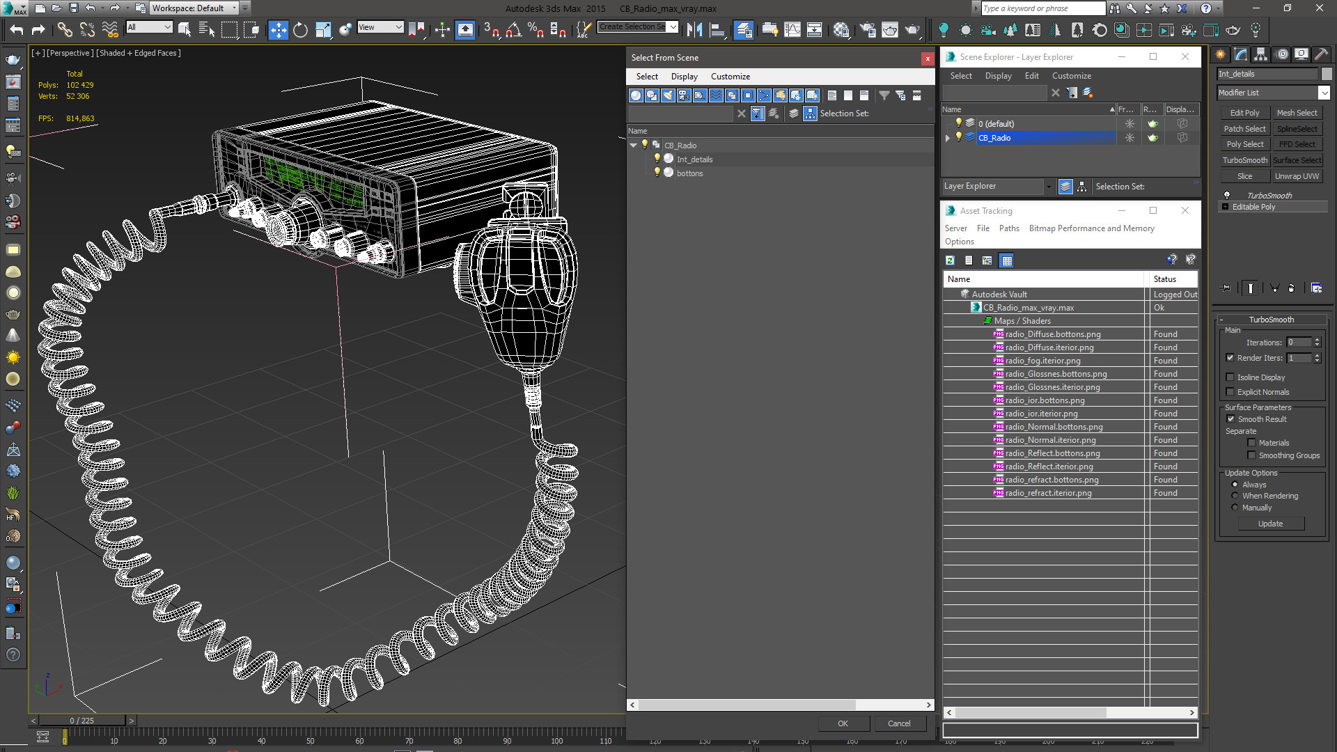Viewport: 1337px width, 752px height.
Task: Open the Paths menu in Asset Tracking
Action: tap(1008, 228)
